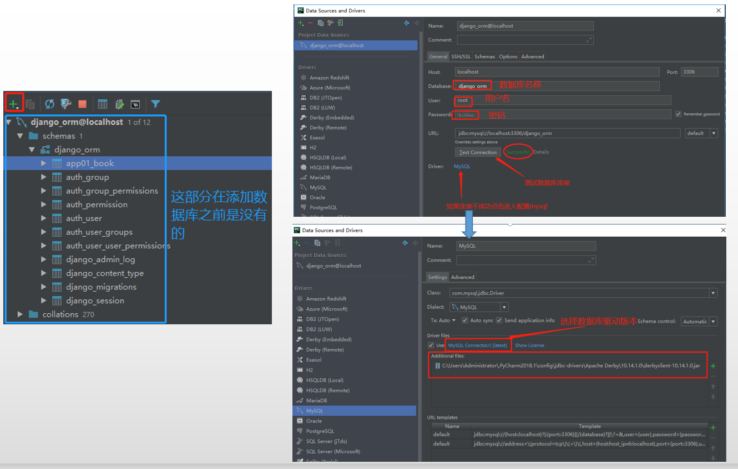Toggle the Use driver files checkbox
The image size is (738, 469).
[x=431, y=345]
